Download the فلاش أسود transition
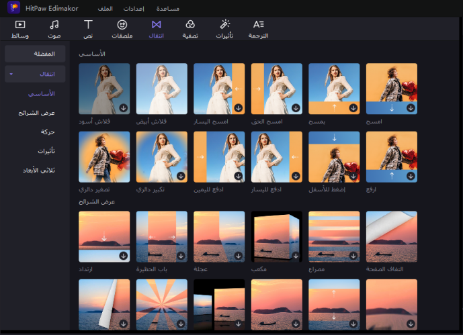The image size is (463, 335). click(x=124, y=108)
